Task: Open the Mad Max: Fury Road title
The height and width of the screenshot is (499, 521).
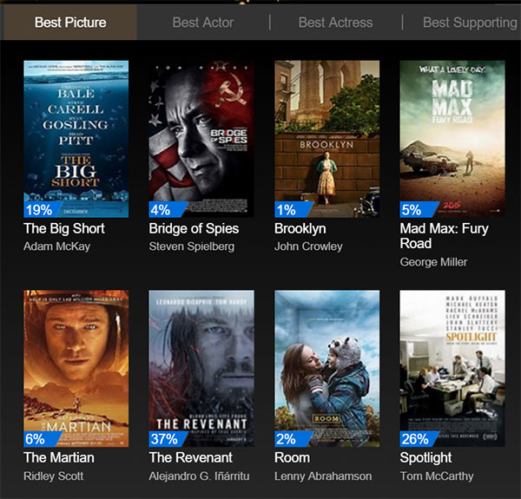Action: [444, 236]
